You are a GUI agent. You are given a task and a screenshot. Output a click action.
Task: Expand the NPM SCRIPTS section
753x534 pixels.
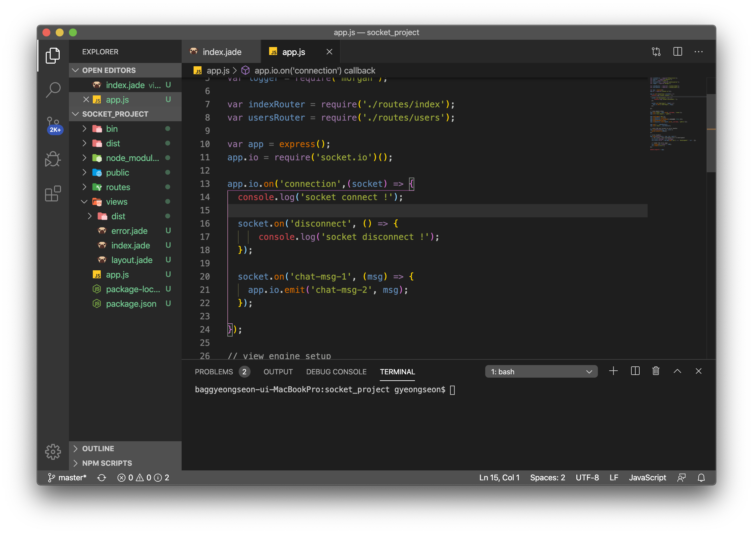[107, 463]
